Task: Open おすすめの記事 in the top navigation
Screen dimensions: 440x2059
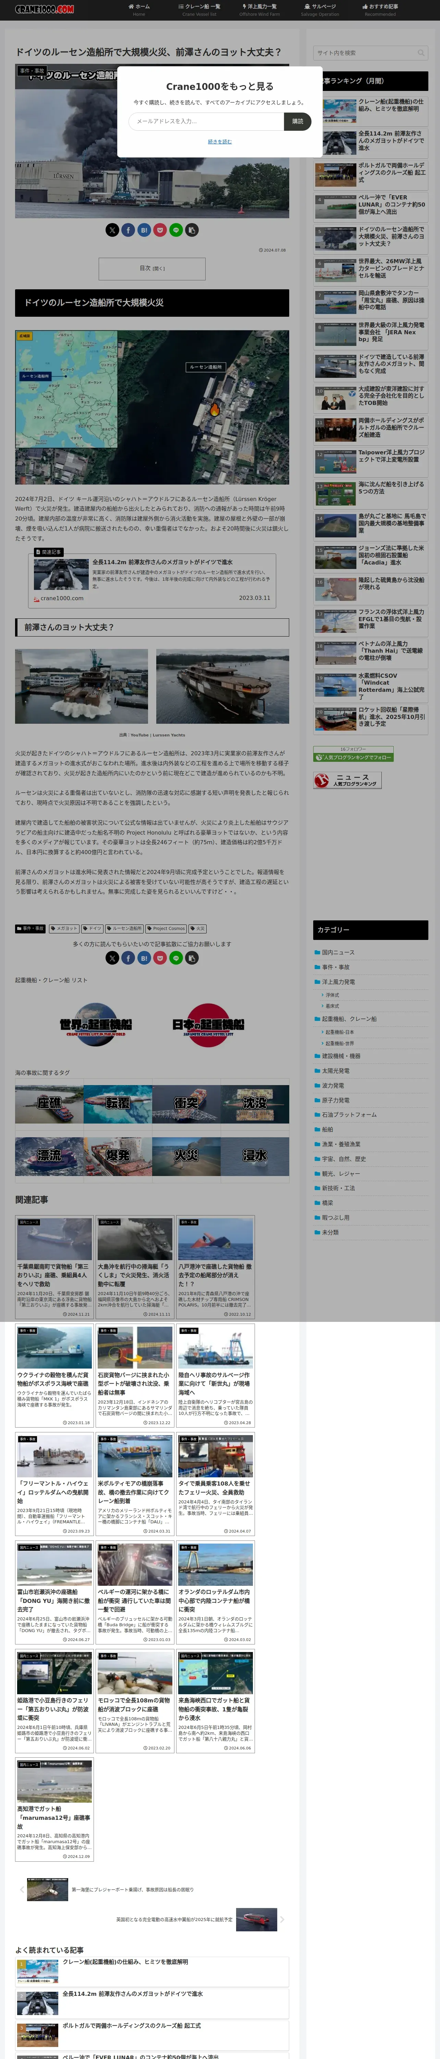Action: 380,10
